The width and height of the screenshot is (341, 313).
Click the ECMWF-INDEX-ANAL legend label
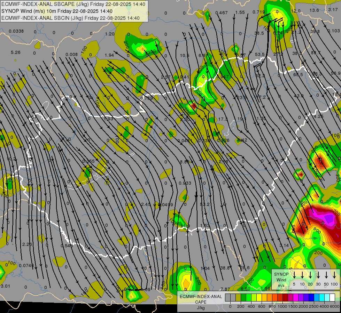pyautogui.click(x=201, y=297)
